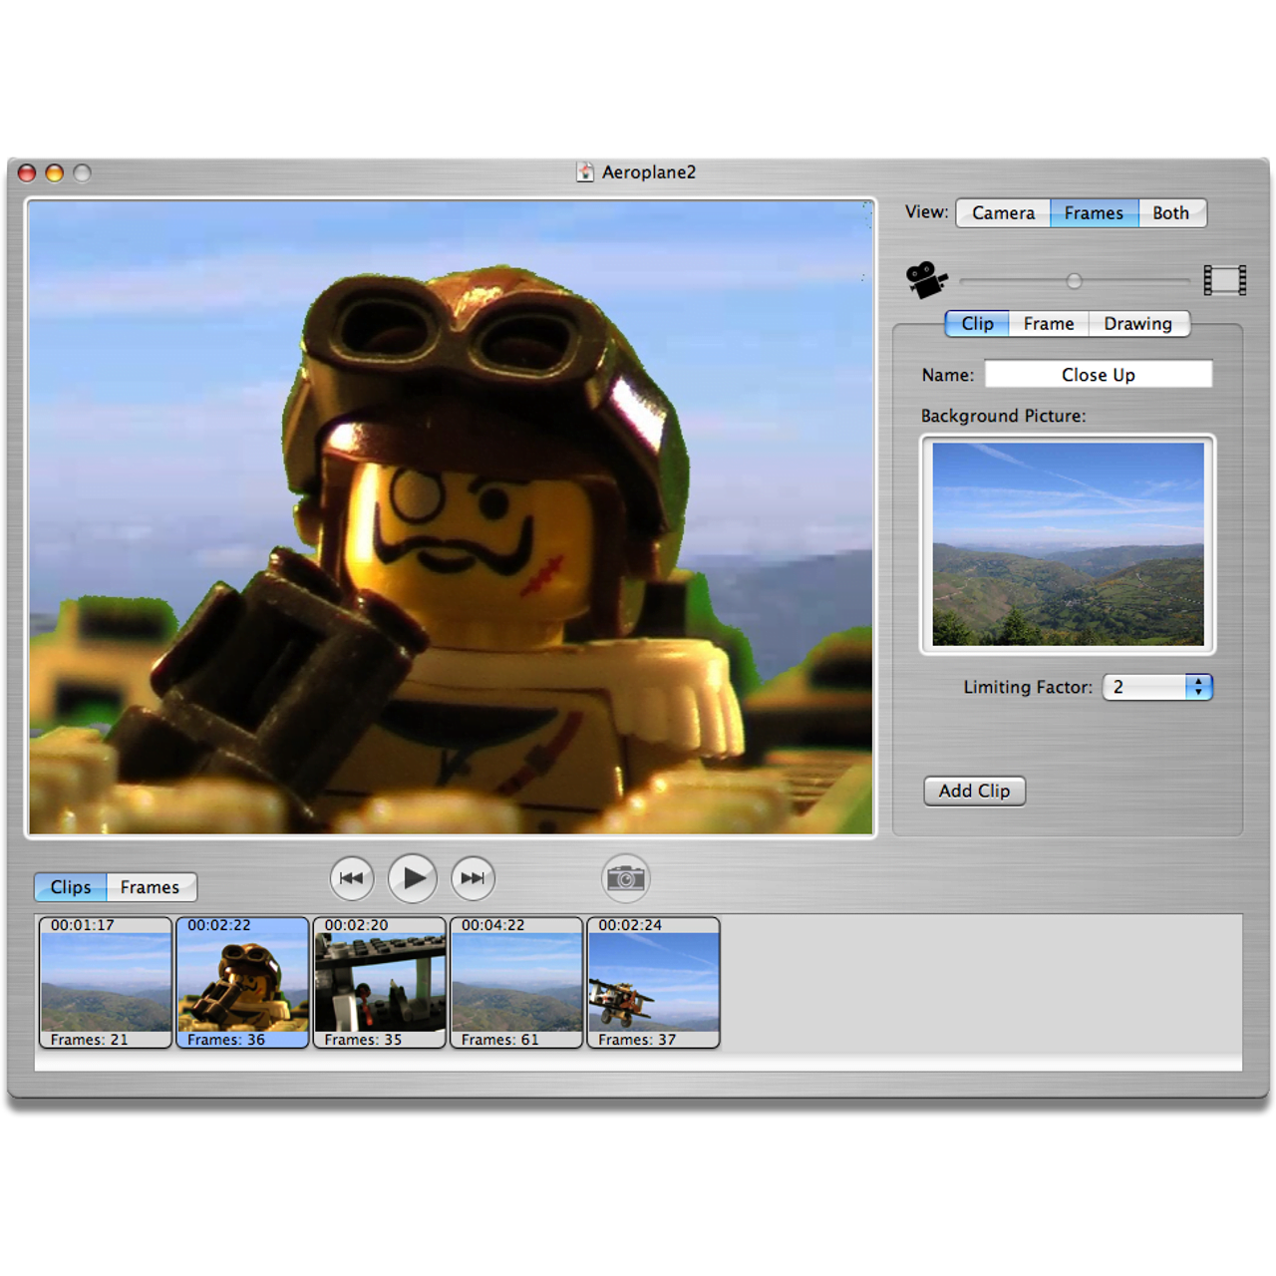Capture a frame with camera snapshot button
Screen dimensions: 1276x1276
tap(626, 878)
